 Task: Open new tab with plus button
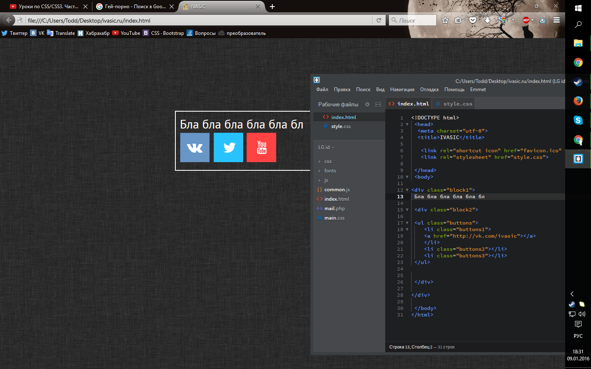pos(272,7)
